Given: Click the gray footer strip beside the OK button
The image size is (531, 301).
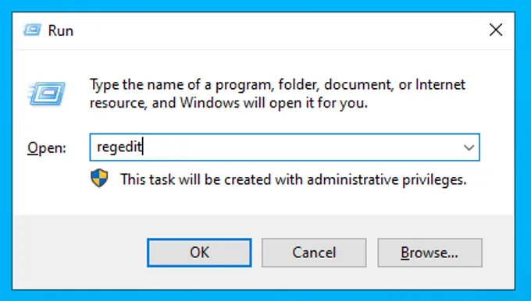Looking at the screenshot, I should pos(80,253).
